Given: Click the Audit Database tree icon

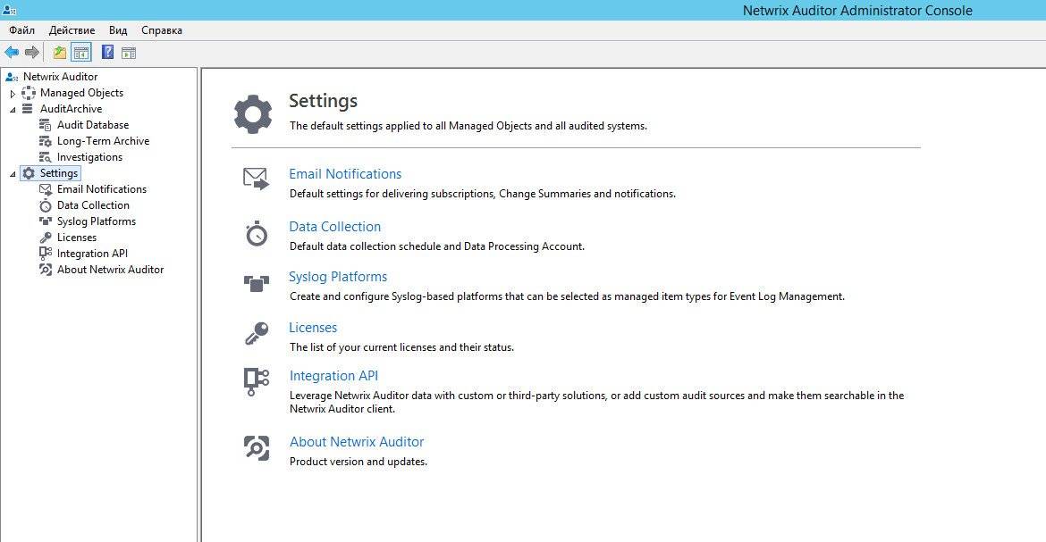Looking at the screenshot, I should click(45, 125).
